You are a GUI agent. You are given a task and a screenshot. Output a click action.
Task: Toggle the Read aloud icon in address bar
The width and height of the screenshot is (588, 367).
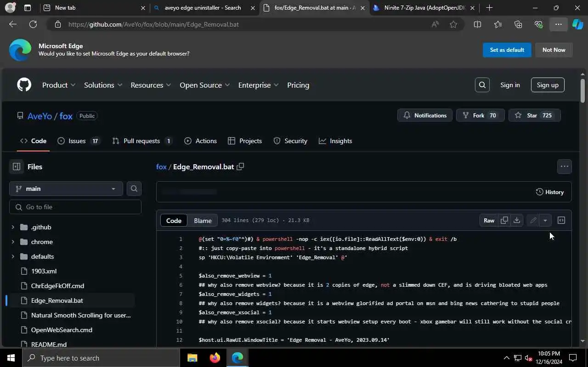click(435, 24)
